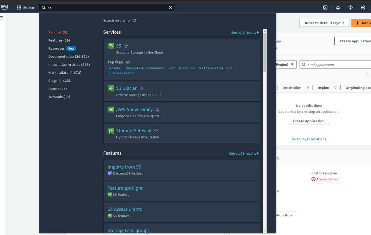371x235 pixels.
Task: Open the account Settings gear
Action: pos(363,7)
